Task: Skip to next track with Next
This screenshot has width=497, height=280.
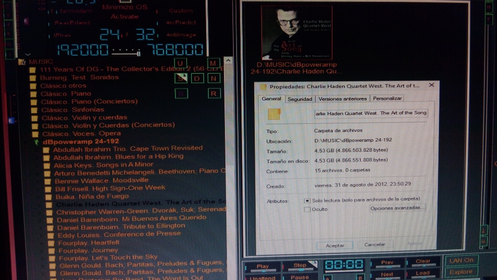Action: 387,275
